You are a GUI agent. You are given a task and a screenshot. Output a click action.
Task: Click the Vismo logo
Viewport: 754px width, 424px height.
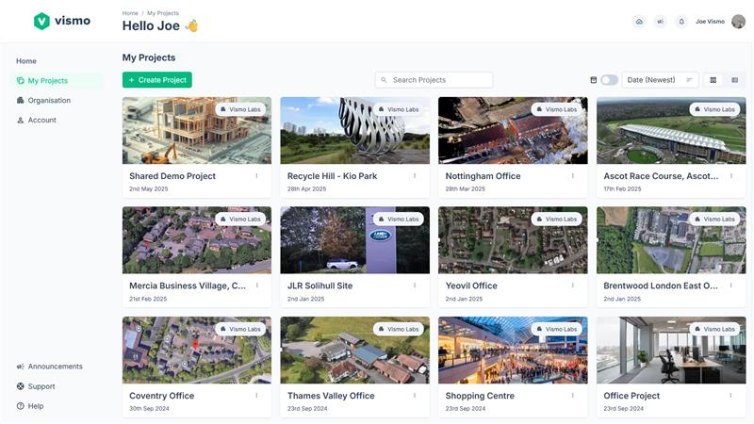62,21
